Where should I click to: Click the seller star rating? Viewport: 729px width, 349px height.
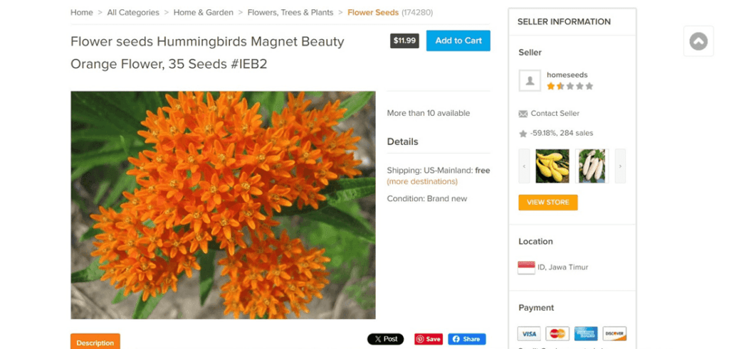click(570, 86)
